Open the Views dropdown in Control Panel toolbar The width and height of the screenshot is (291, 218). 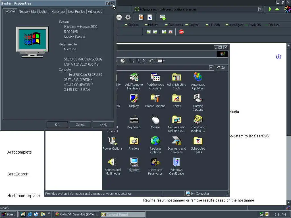point(161,61)
